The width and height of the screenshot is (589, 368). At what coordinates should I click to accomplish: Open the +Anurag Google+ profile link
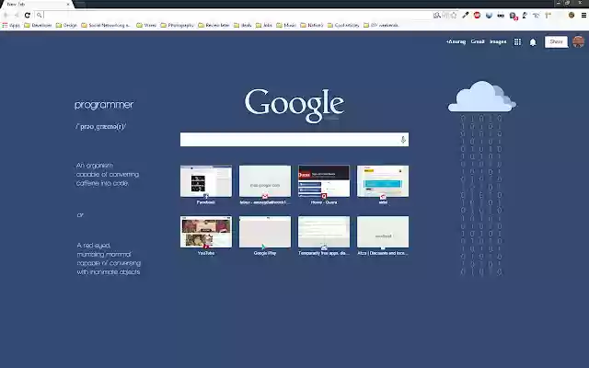(456, 41)
